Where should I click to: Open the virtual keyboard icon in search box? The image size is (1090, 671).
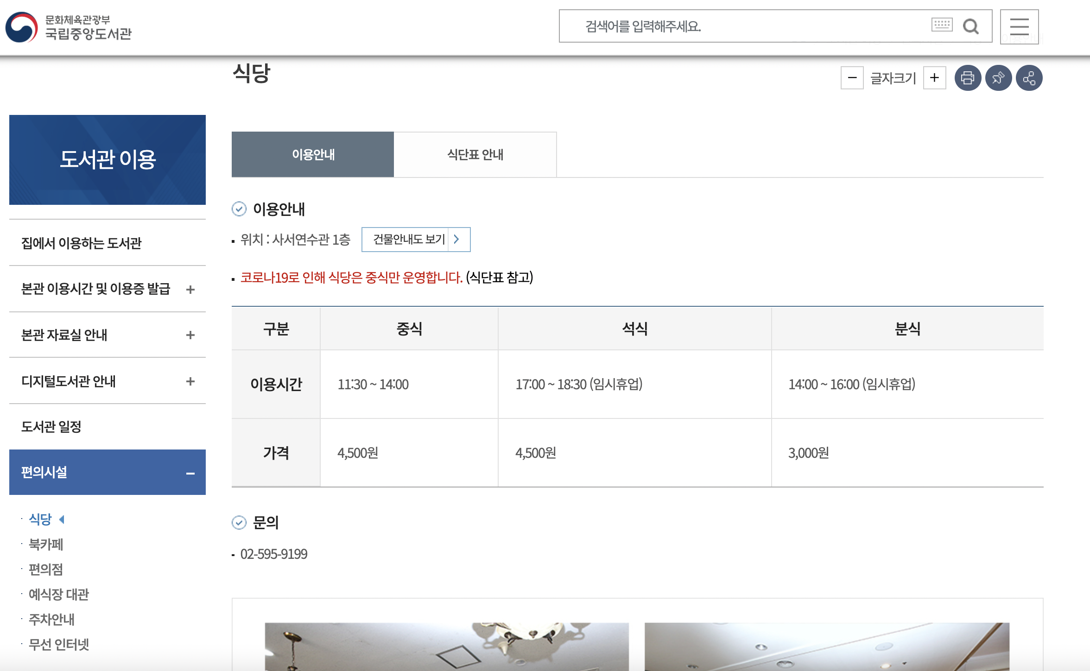(x=942, y=25)
